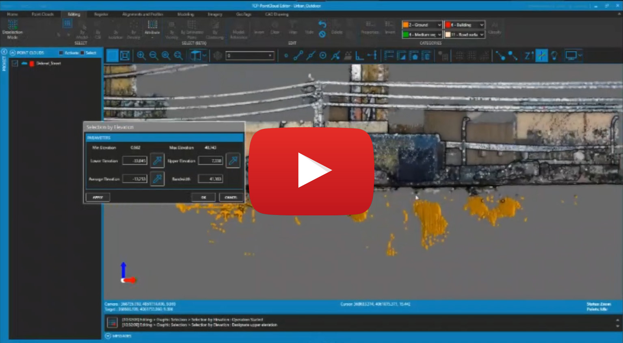Switch to the Modelling ribbon tab

[x=185, y=13]
